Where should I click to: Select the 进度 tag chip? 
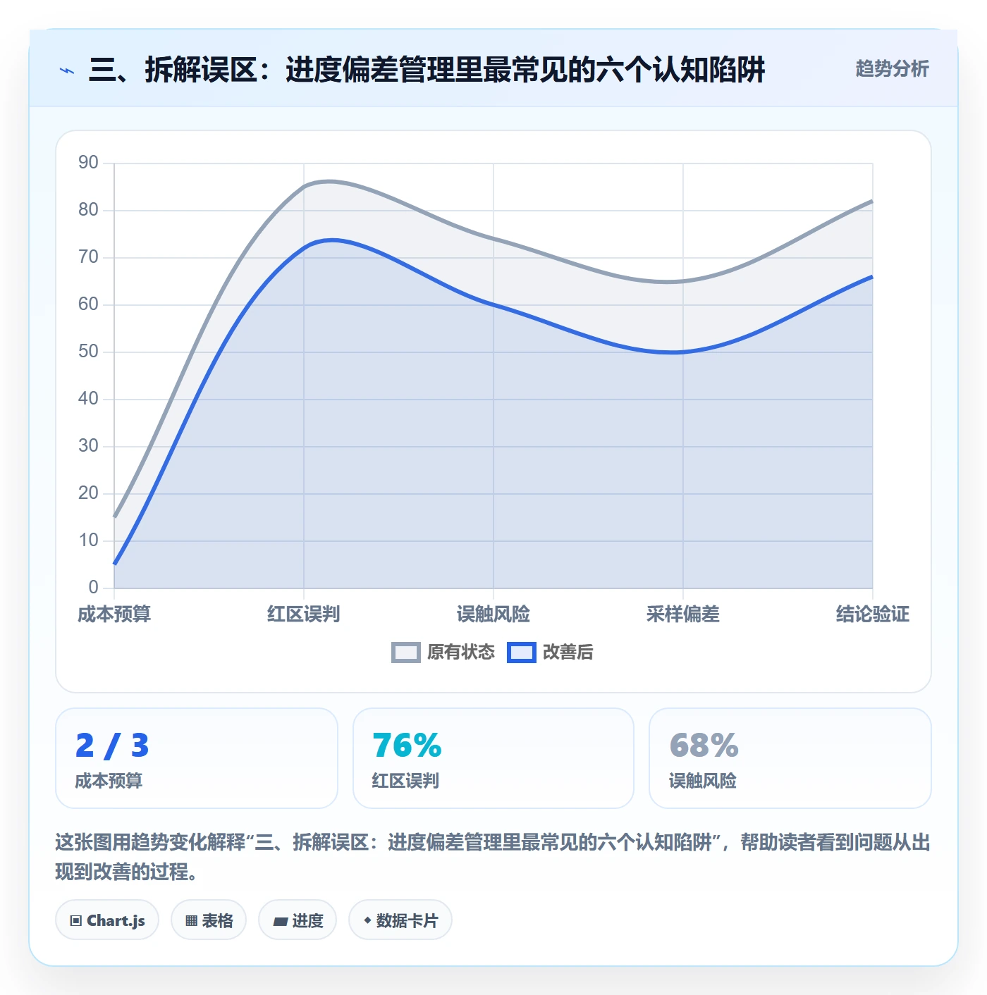tap(298, 920)
